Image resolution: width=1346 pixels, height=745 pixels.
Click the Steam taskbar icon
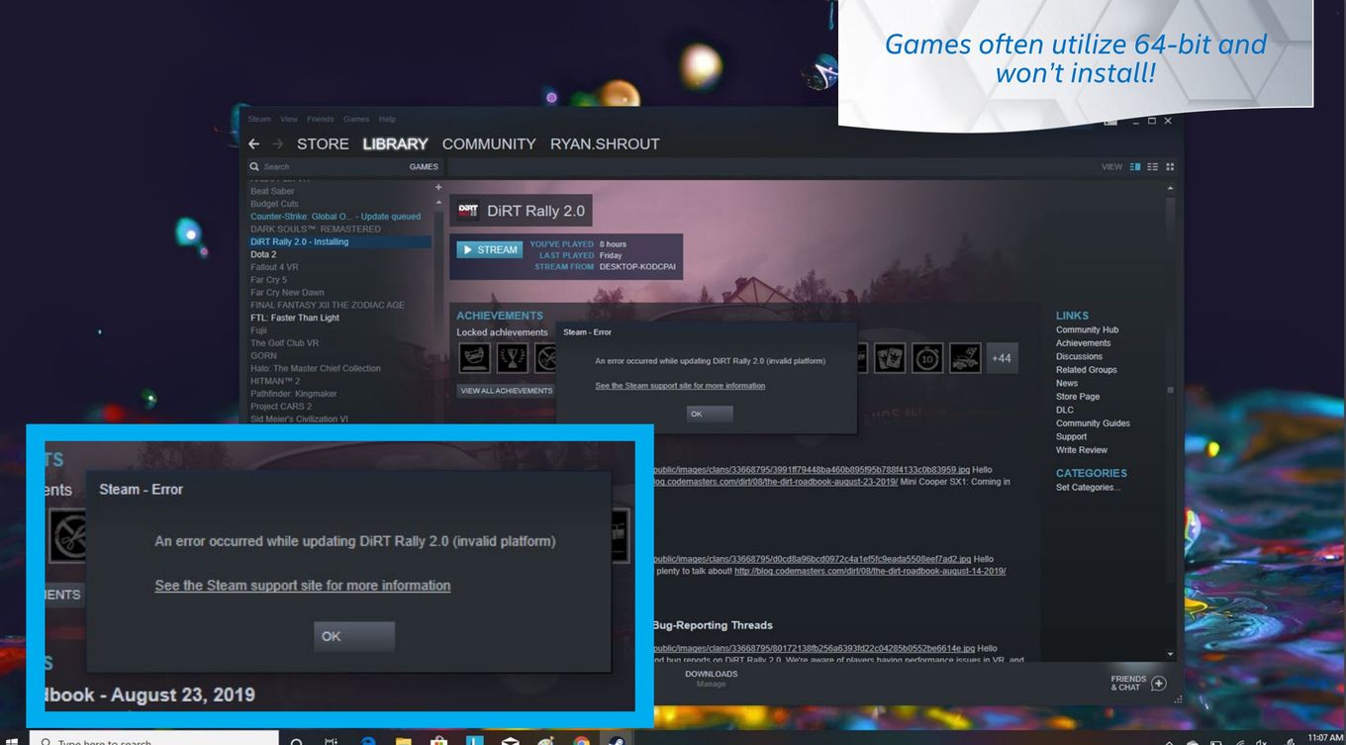point(616,740)
